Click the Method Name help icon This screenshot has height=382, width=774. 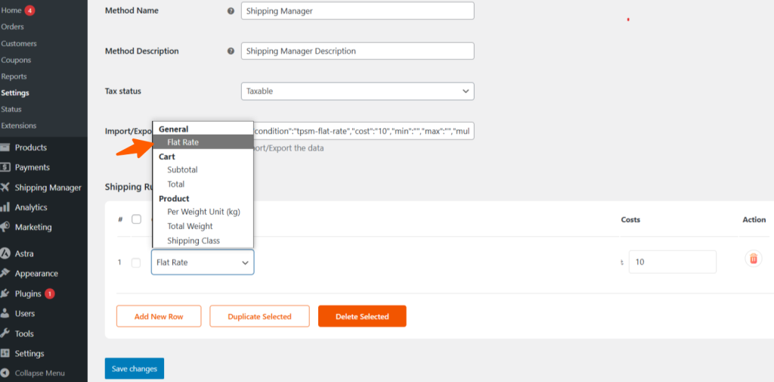231,11
